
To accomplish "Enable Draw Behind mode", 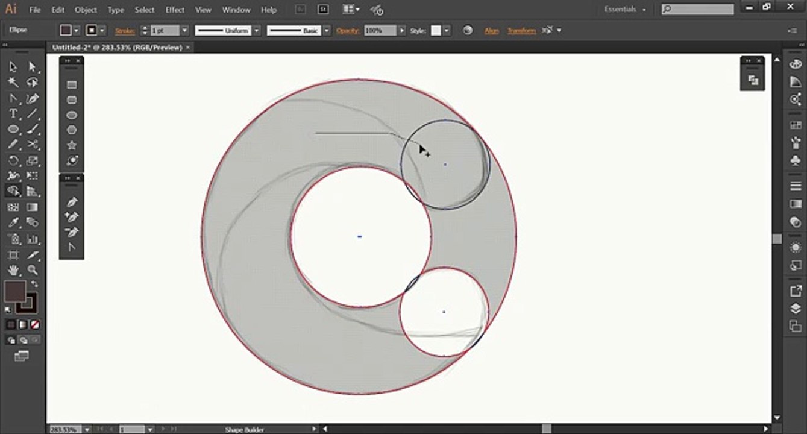I will pos(24,341).
